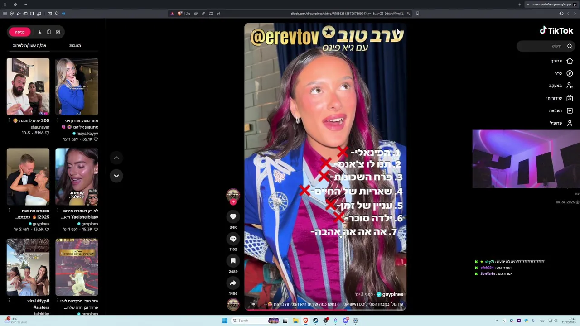
Task: Play the viral sisters thumbnail
Action: click(x=28, y=267)
